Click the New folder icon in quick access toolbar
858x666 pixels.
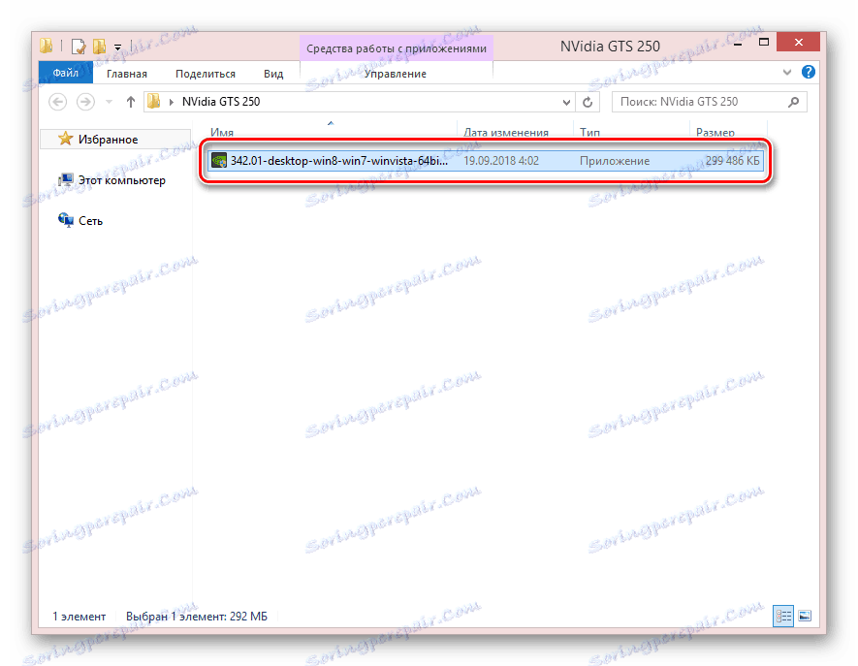[x=99, y=46]
